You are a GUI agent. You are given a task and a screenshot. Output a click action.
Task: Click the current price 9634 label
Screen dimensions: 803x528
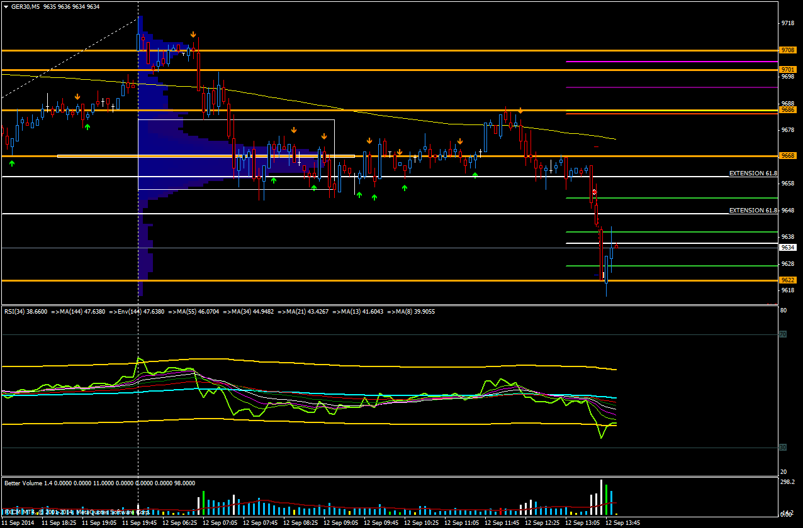tap(788, 248)
